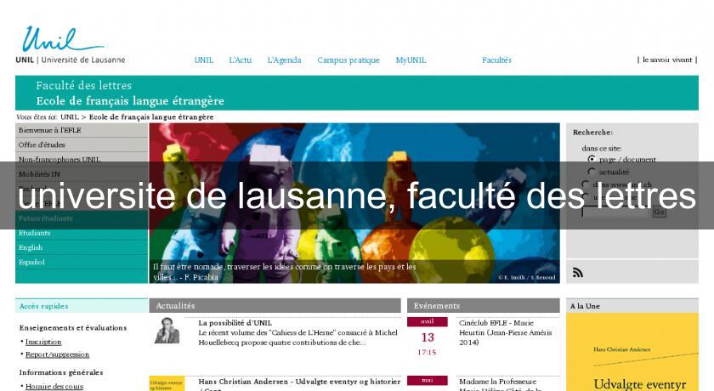The width and height of the screenshot is (714, 391).
Task: Click the Evénements section header
Action: point(483,306)
